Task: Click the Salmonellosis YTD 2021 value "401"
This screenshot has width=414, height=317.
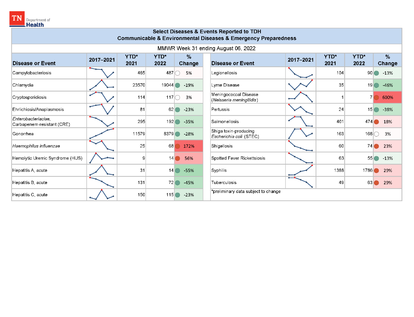Action: (x=340, y=122)
